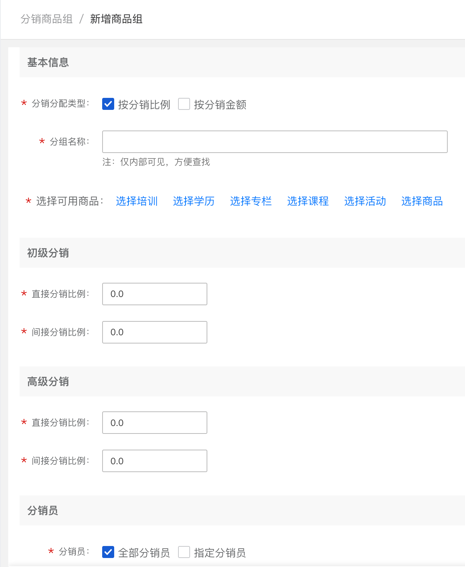Focus 初级分销 直接分销比例 input
Image resolution: width=465 pixels, height=567 pixels.
click(x=155, y=294)
